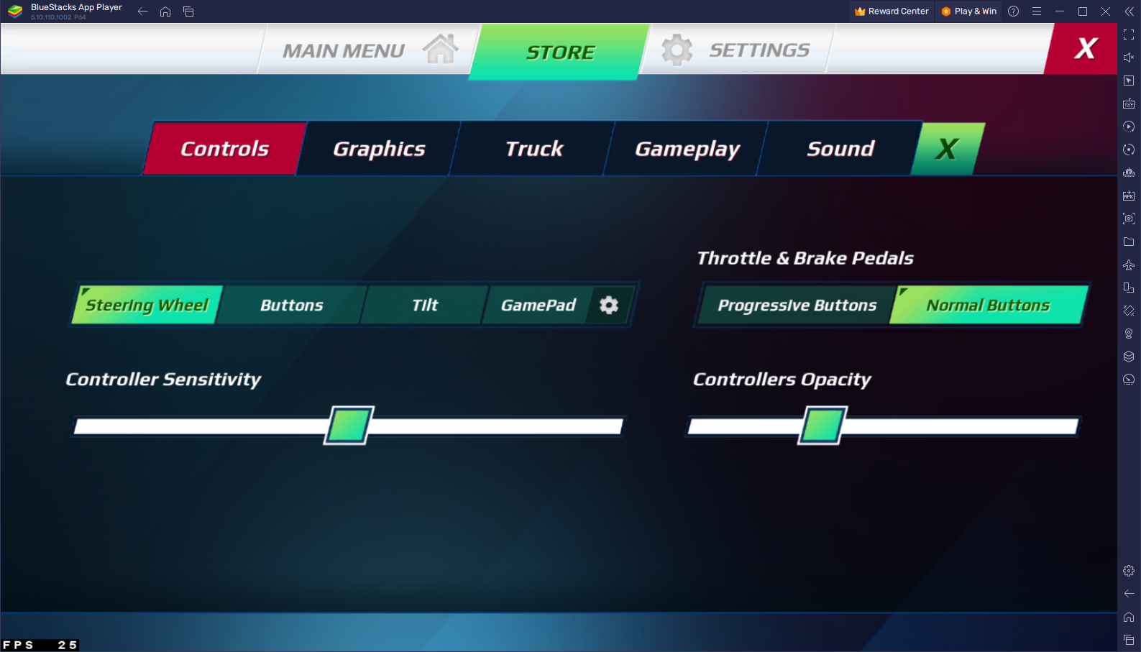Open title bar recent tabs icon
Image resolution: width=1141 pixels, height=652 pixels.
pos(188,12)
